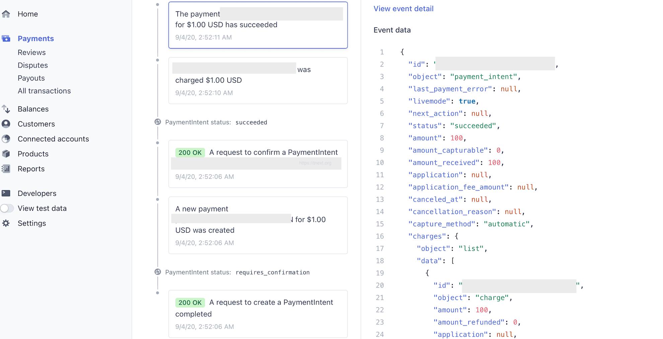Image resolution: width=663 pixels, height=339 pixels.
Task: Open the request to create PaymentIntent card
Action: 258,314
